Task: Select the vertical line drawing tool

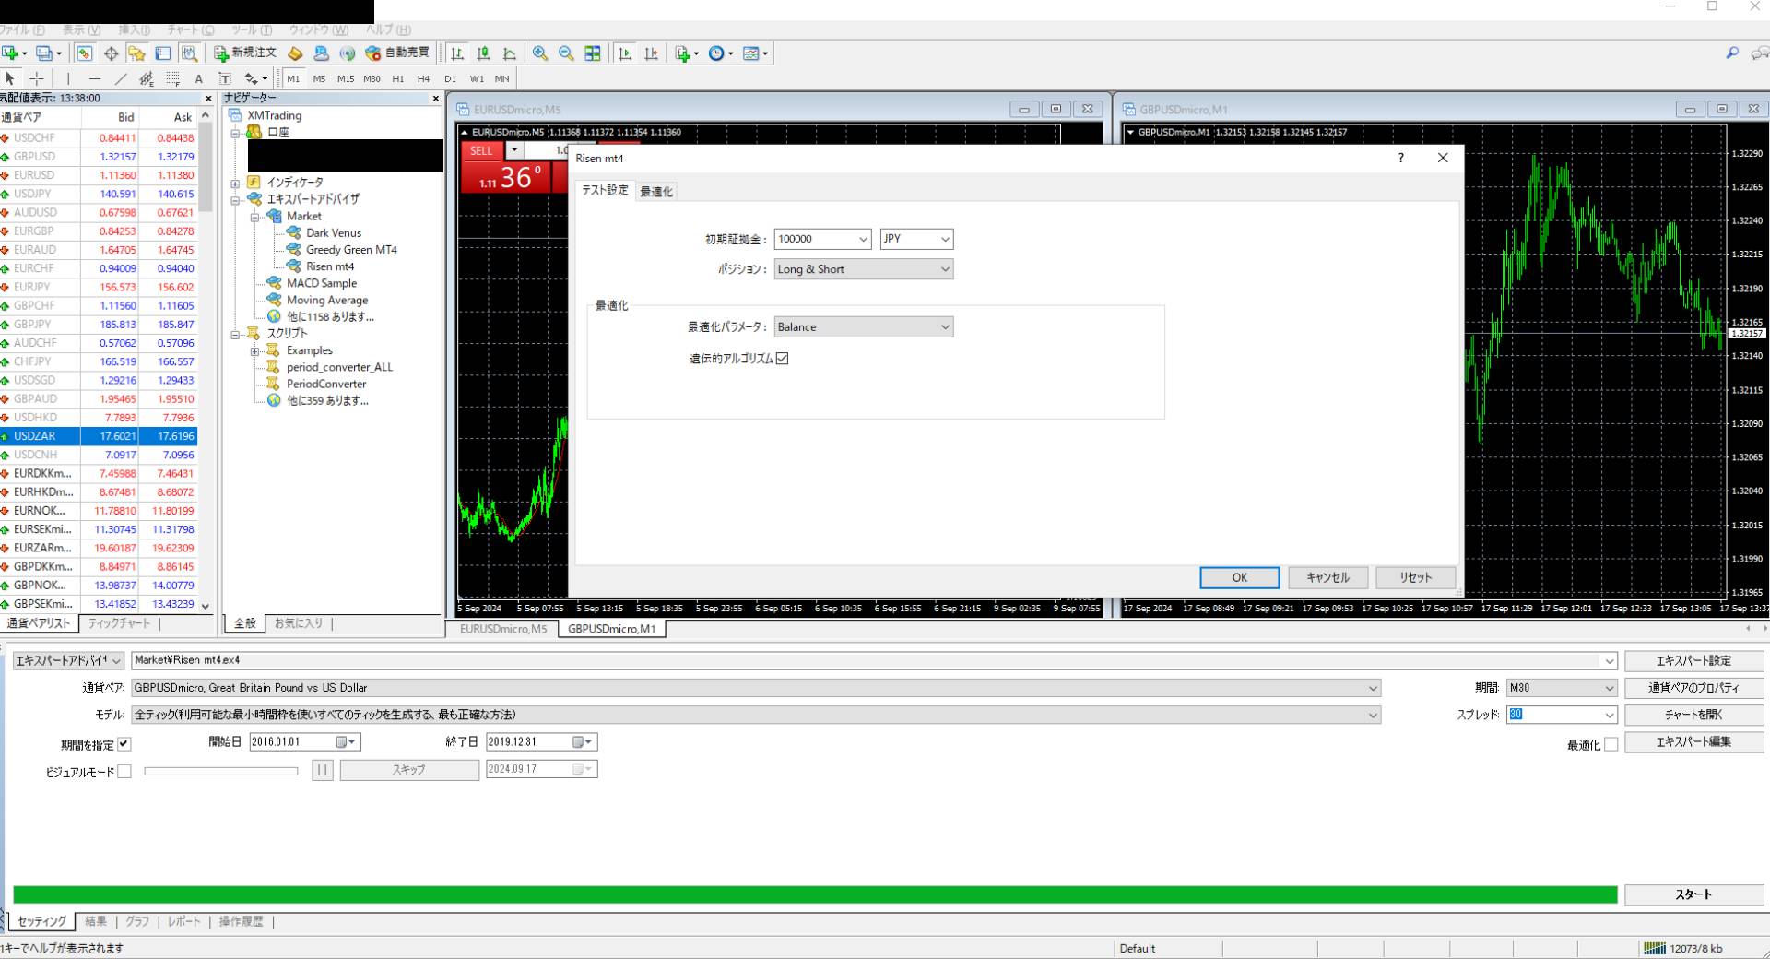Action: click(67, 78)
